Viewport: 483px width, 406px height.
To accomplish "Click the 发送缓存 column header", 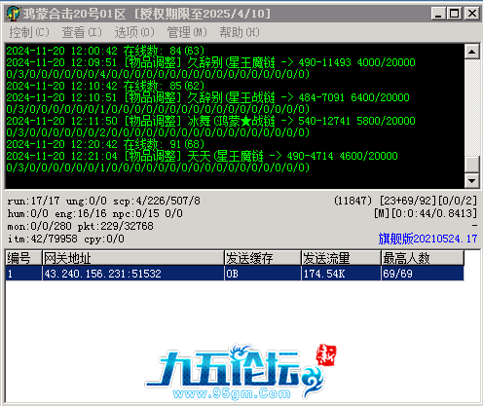I will (x=263, y=258).
